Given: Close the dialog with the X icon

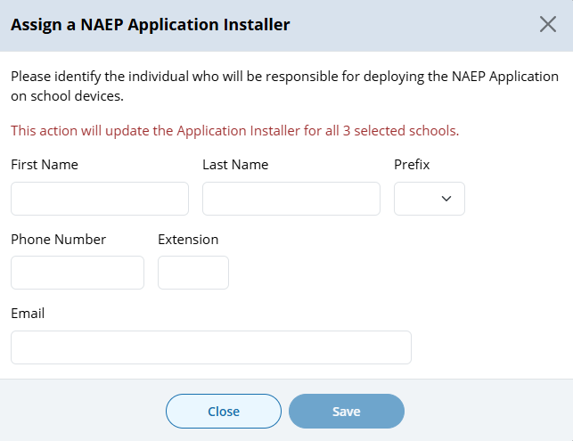Looking at the screenshot, I should pyautogui.click(x=548, y=24).
